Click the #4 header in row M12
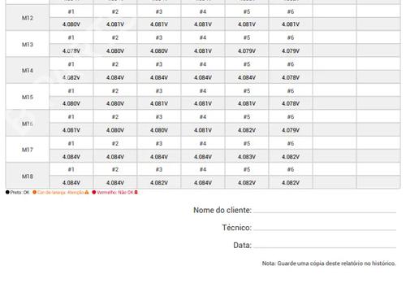Image resolution: width=406 pixels, height=305 pixels. 203,11
